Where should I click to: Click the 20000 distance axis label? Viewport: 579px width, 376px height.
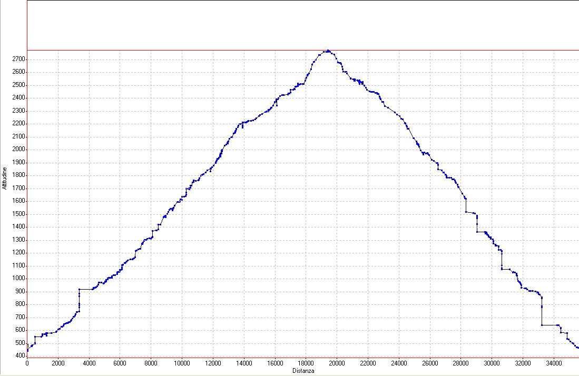tap(337, 363)
